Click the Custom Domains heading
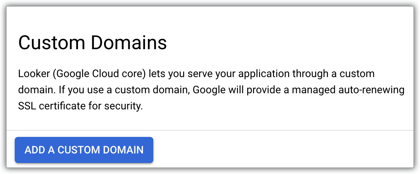The image size is (420, 174). (x=92, y=43)
